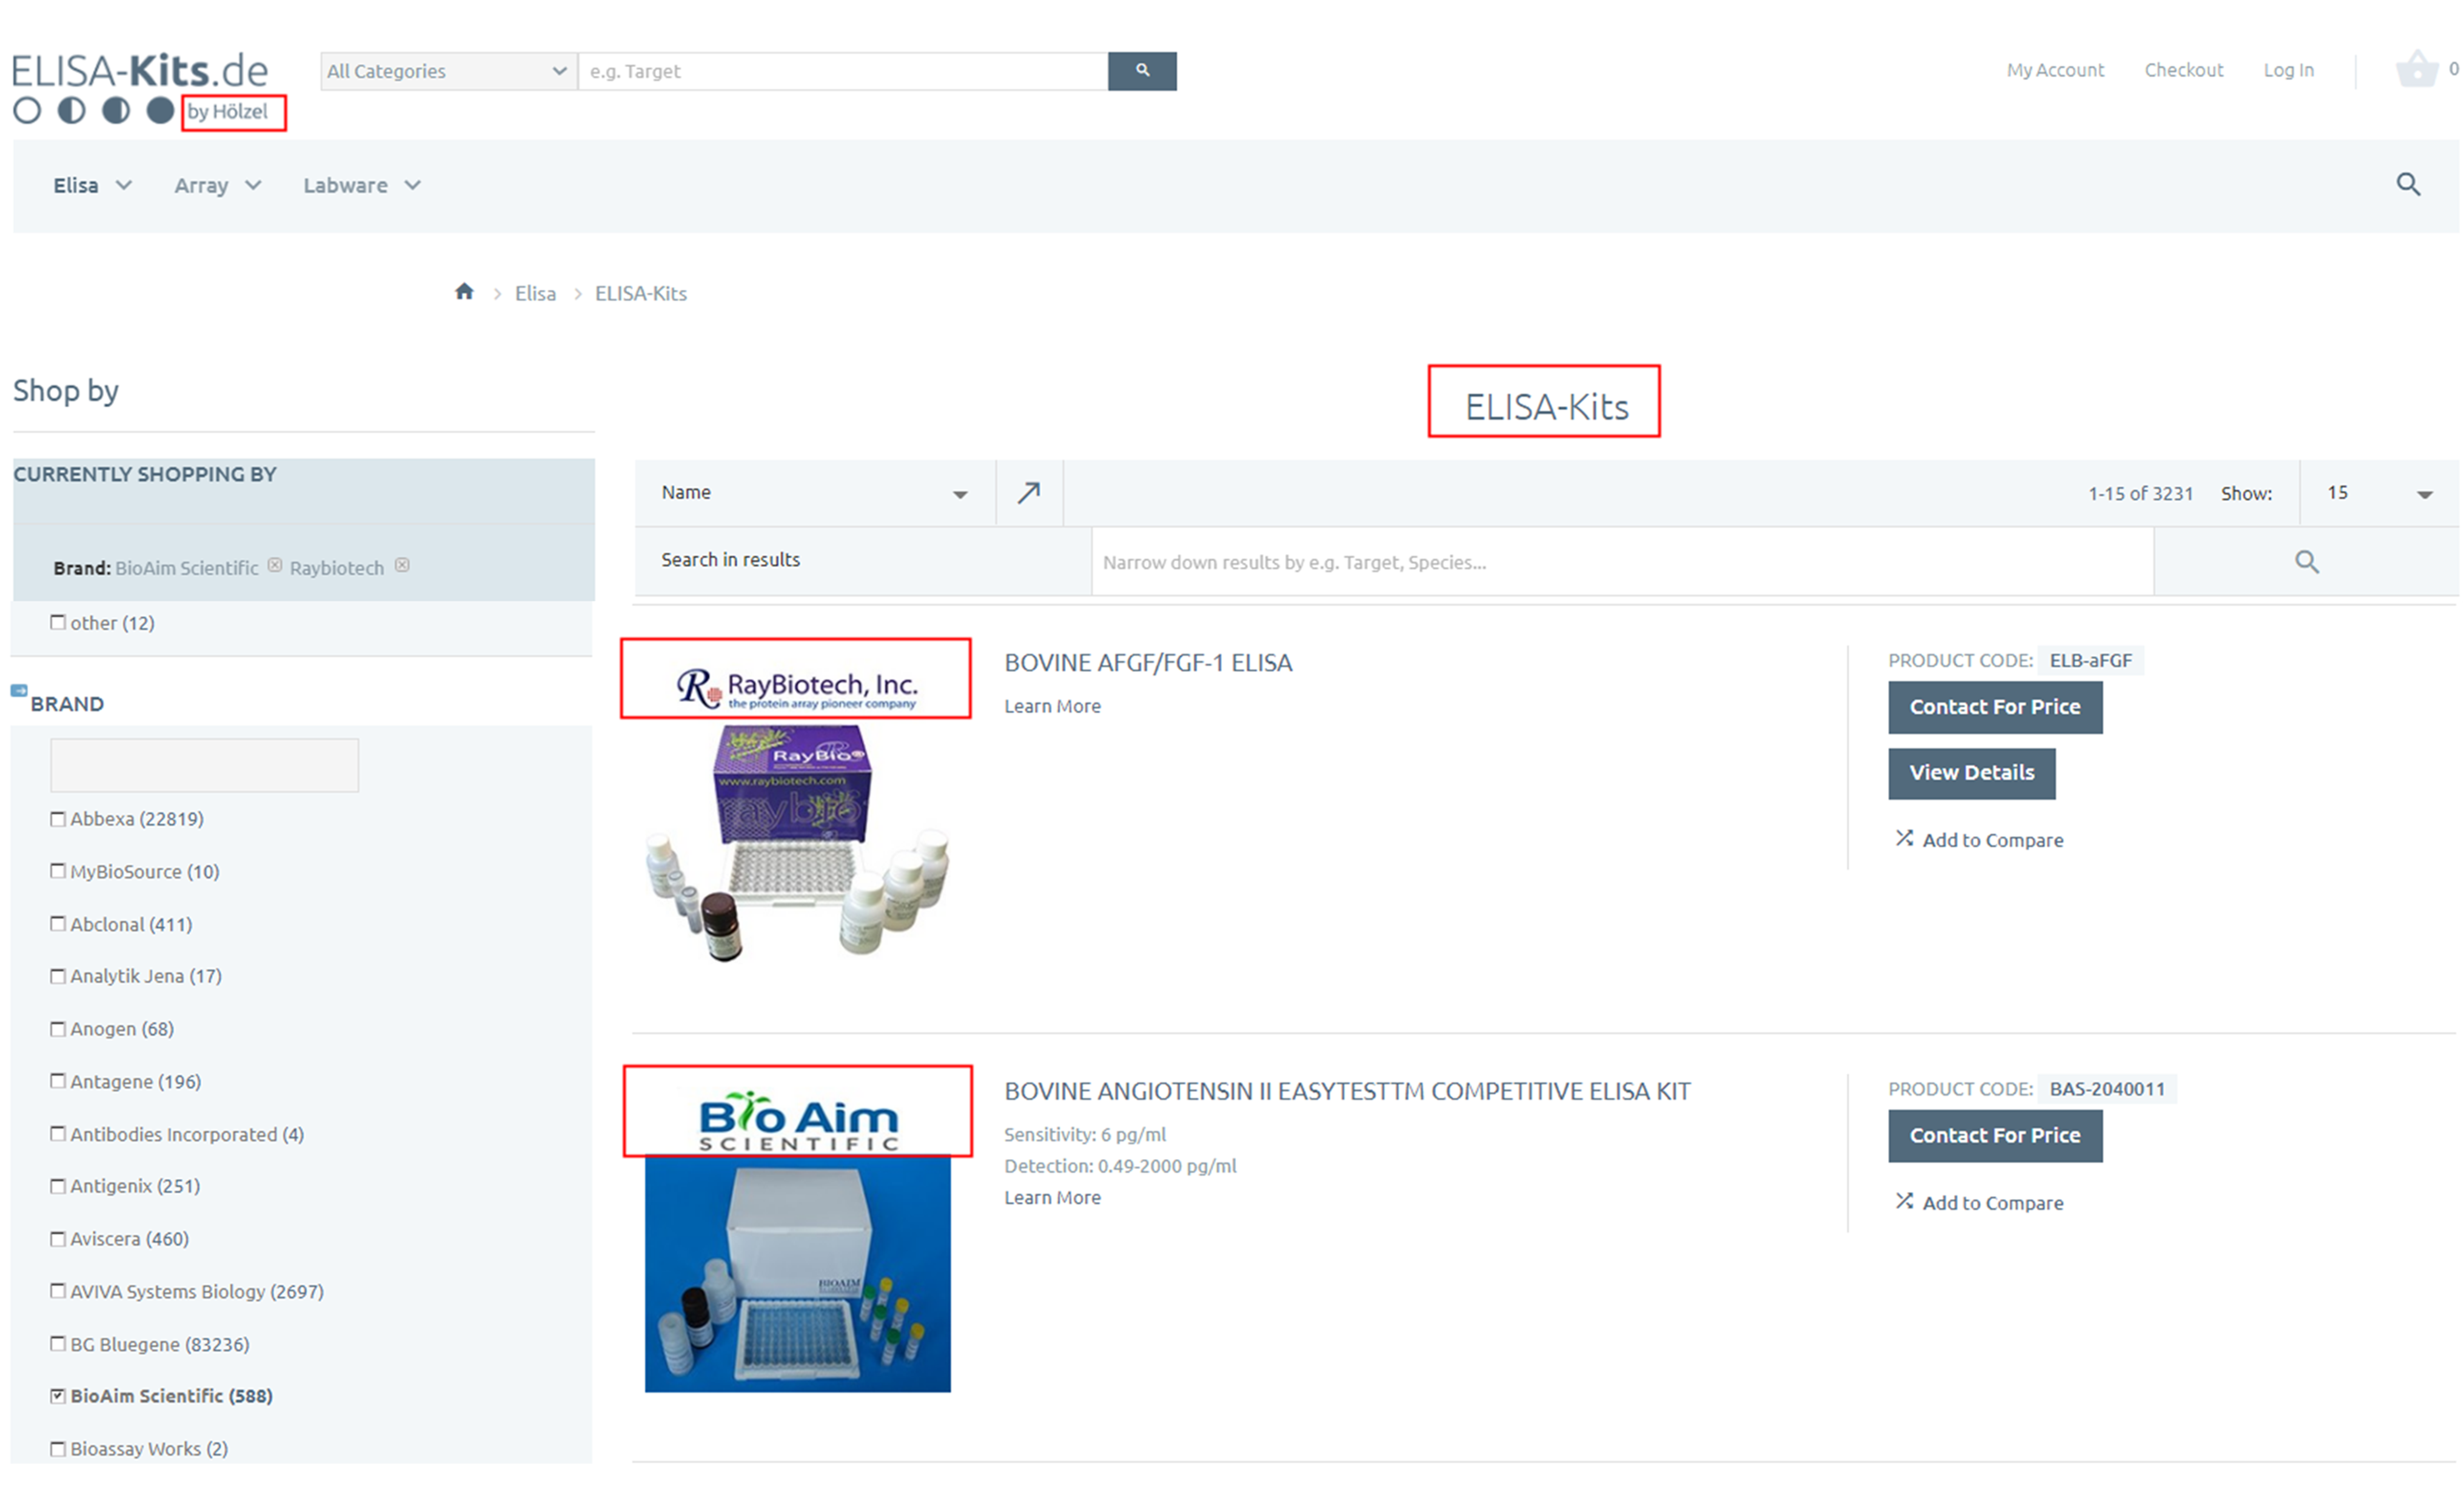
Task: Click the magnifier icon in navigation bar
Action: 2408,184
